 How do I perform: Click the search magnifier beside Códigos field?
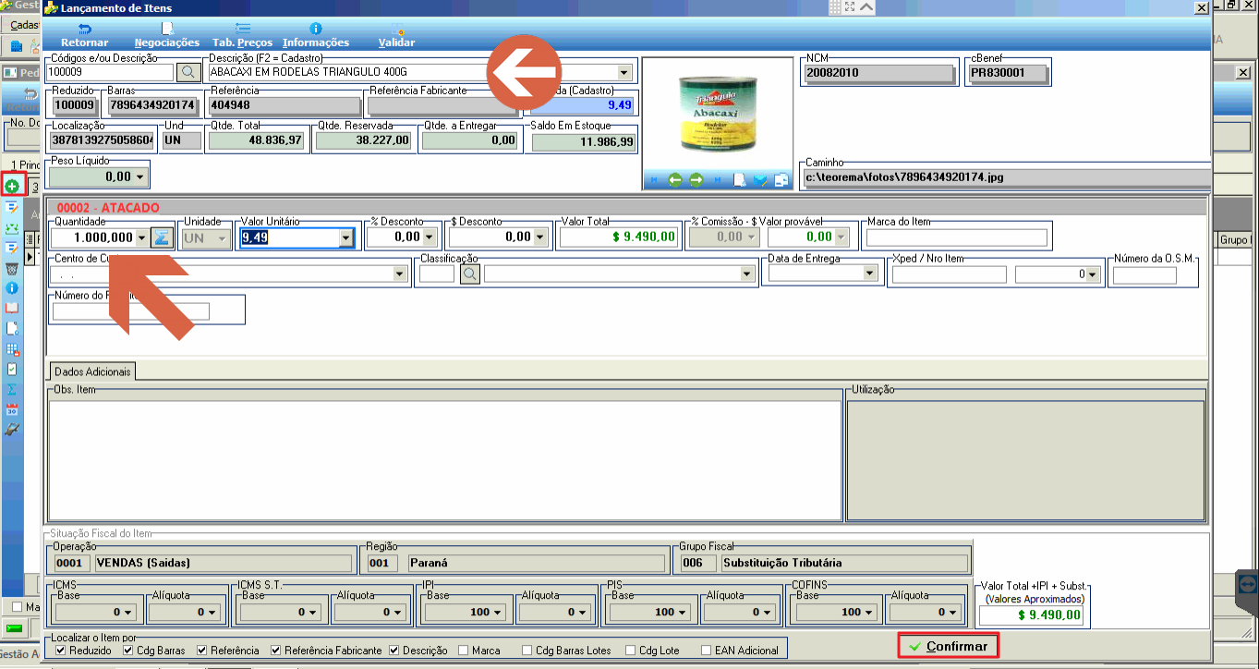[188, 71]
